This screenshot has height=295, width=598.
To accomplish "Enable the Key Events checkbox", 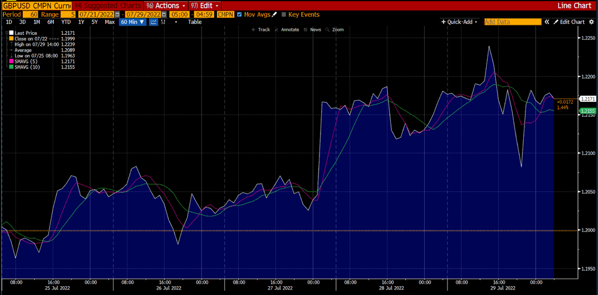I will pyautogui.click(x=283, y=14).
